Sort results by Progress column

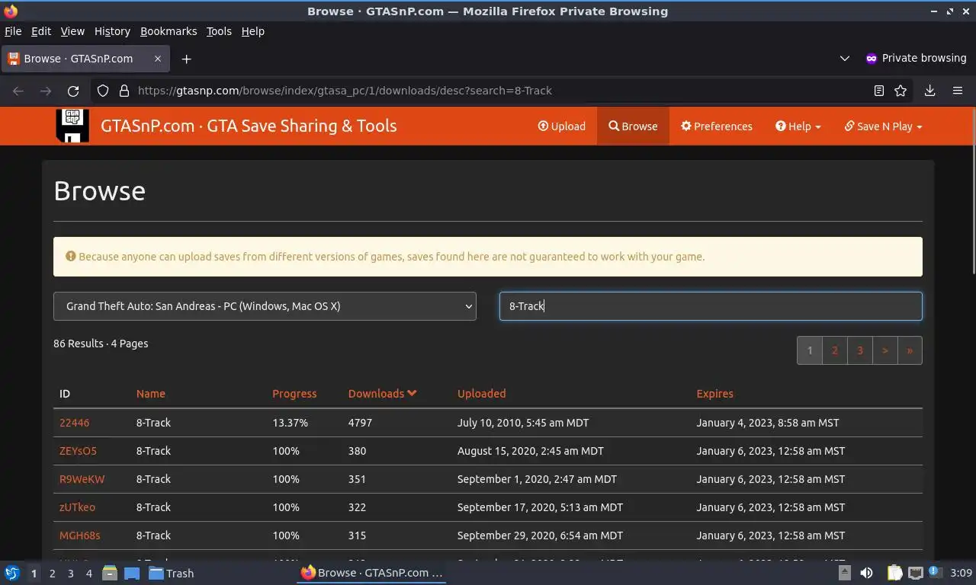pos(294,394)
